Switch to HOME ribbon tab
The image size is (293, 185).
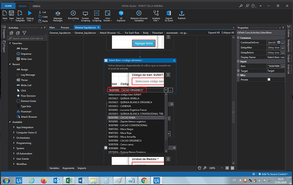(8, 6)
